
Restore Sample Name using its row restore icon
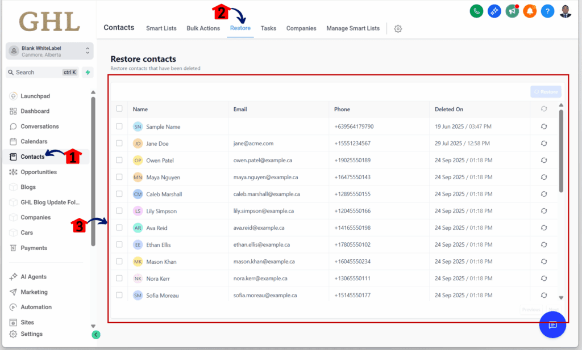point(544,126)
